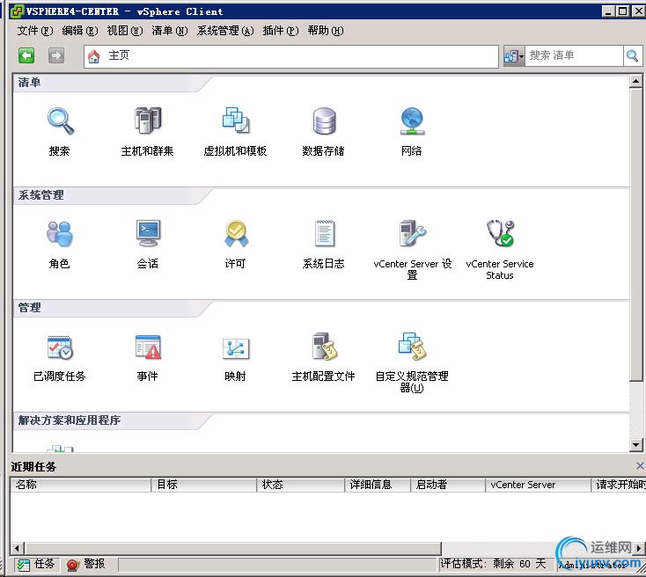Click the 管理 section header
This screenshot has width=646, height=577.
point(29,308)
